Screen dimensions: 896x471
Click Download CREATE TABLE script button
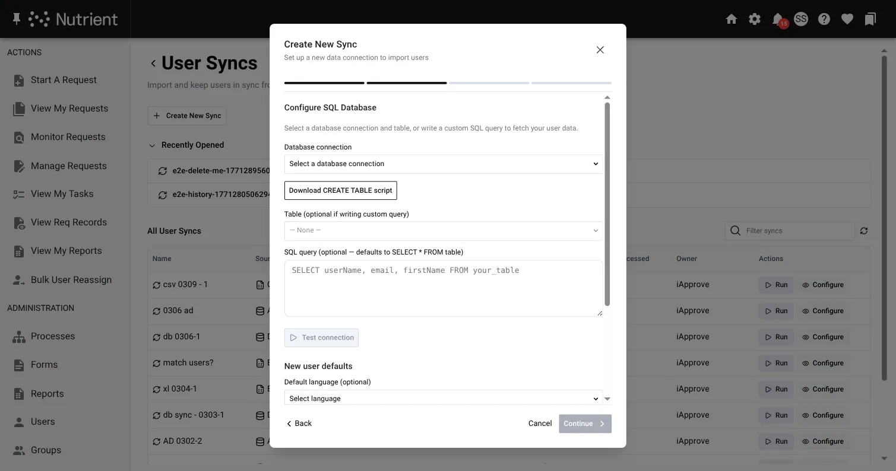[x=341, y=190]
